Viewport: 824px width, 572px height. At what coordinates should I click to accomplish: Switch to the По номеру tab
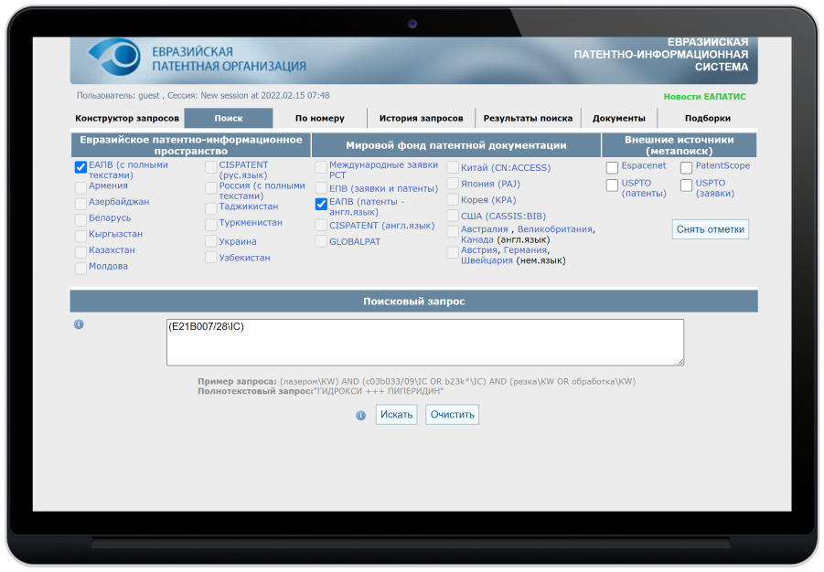click(x=320, y=118)
